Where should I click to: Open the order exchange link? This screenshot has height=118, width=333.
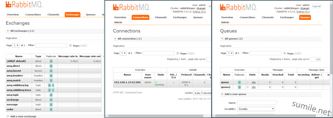click(10, 110)
